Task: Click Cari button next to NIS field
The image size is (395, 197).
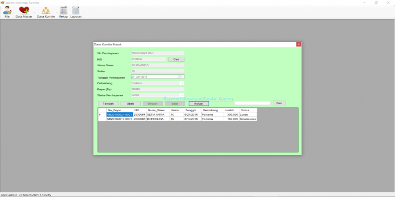Action: [x=176, y=59]
